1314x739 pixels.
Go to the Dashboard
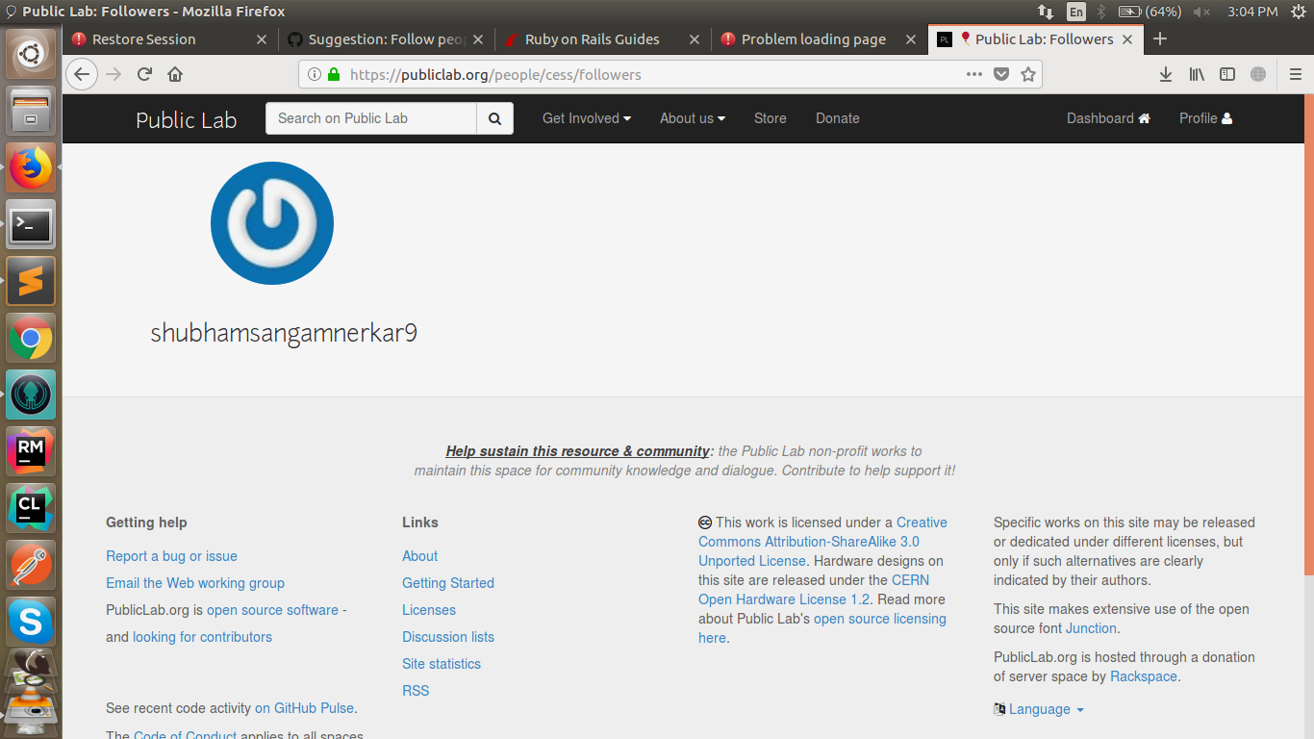pos(1108,118)
